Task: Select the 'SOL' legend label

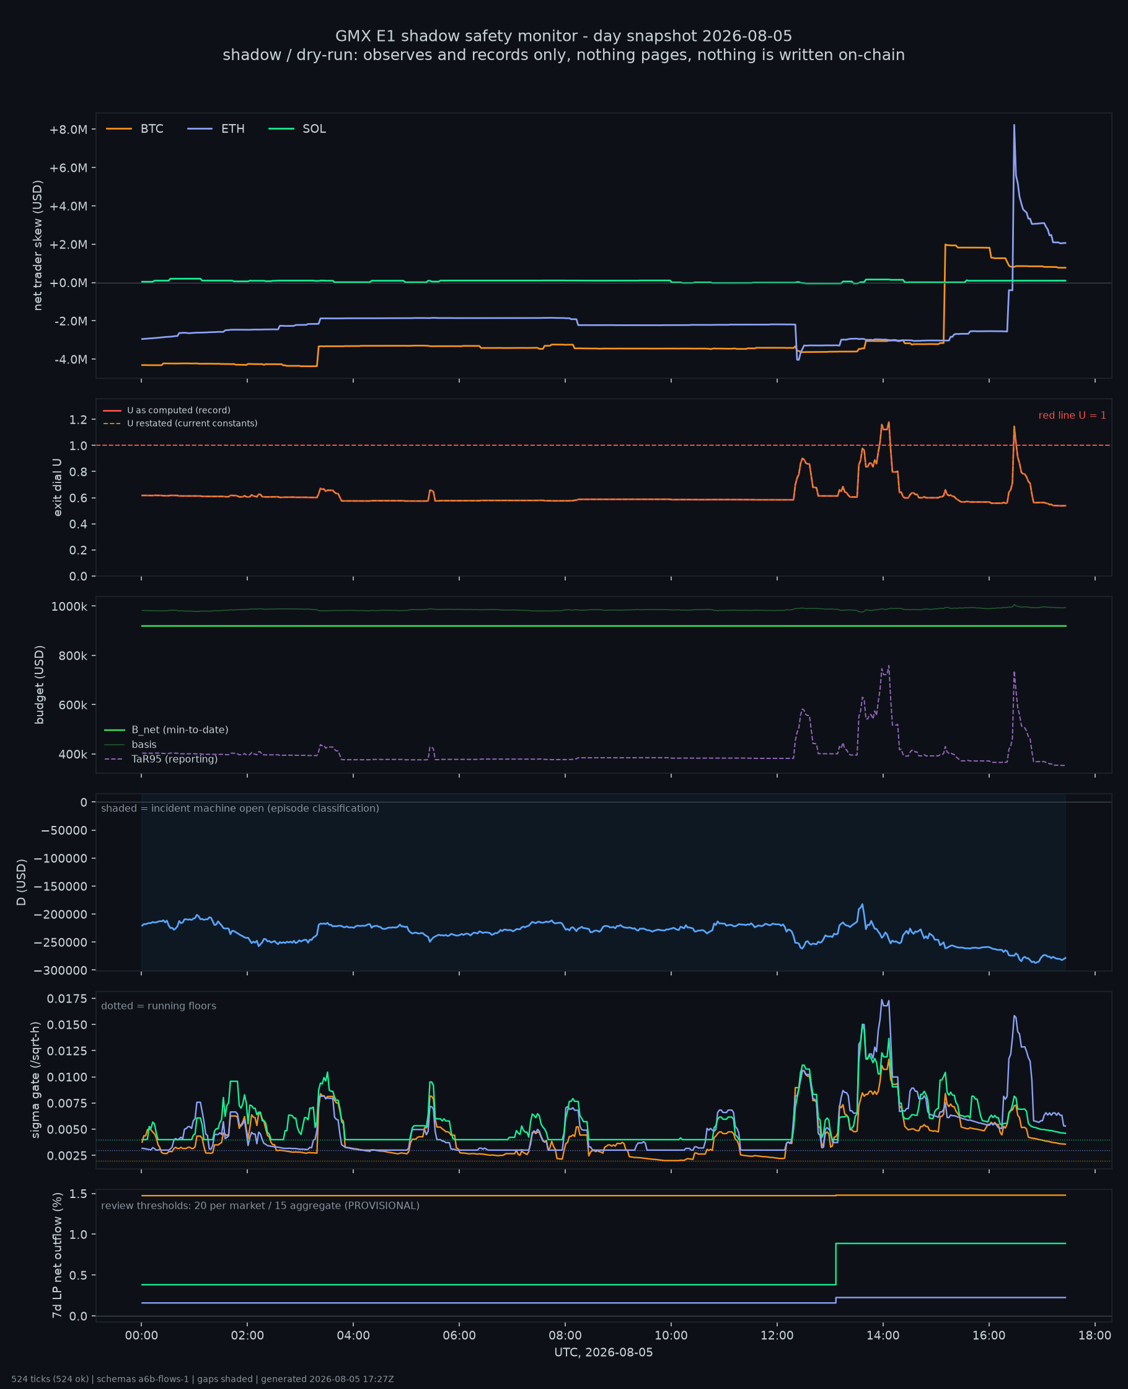Action: click(314, 129)
